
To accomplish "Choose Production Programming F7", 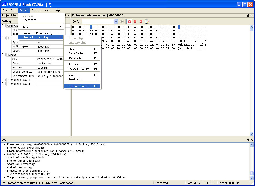I will (x=41, y=33).
